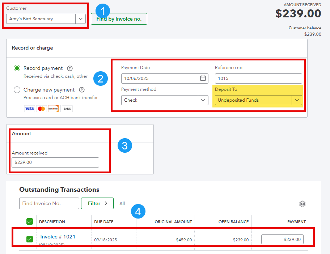Click the Find by invoice no. button
Viewport: 330px width, 254px height.
119,19
